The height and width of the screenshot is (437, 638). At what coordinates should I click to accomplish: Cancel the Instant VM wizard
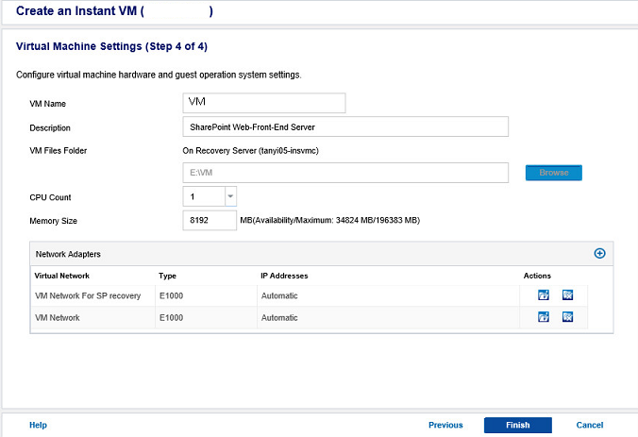click(589, 425)
